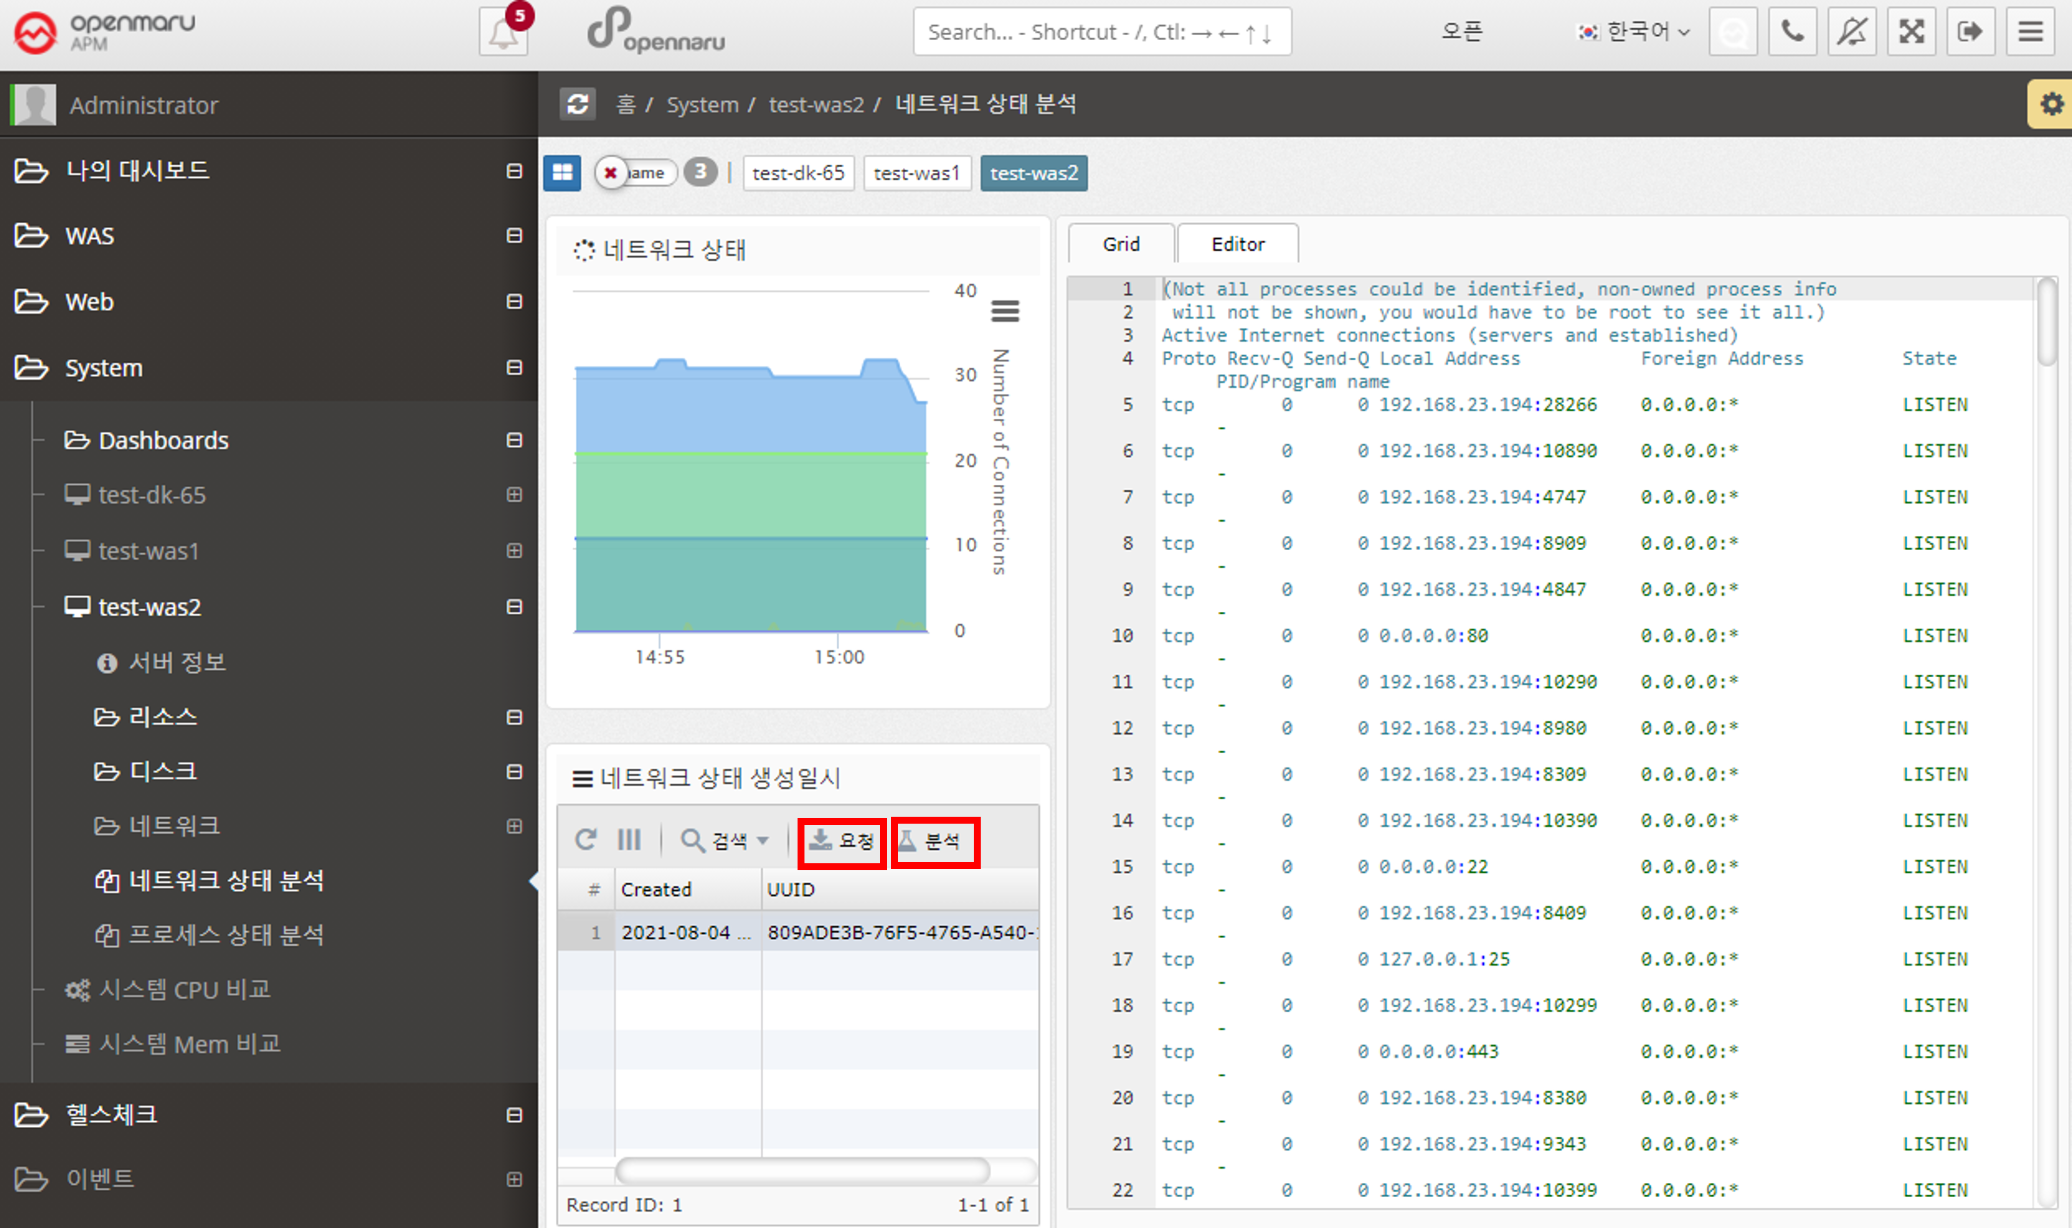Click the blue grid view icon

562,173
